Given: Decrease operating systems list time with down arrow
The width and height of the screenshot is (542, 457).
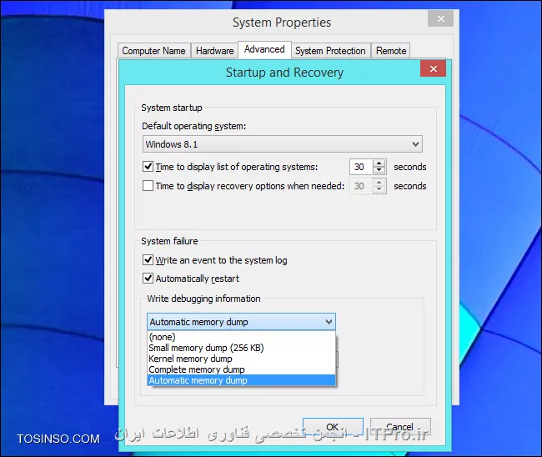Looking at the screenshot, I should pos(379,170).
